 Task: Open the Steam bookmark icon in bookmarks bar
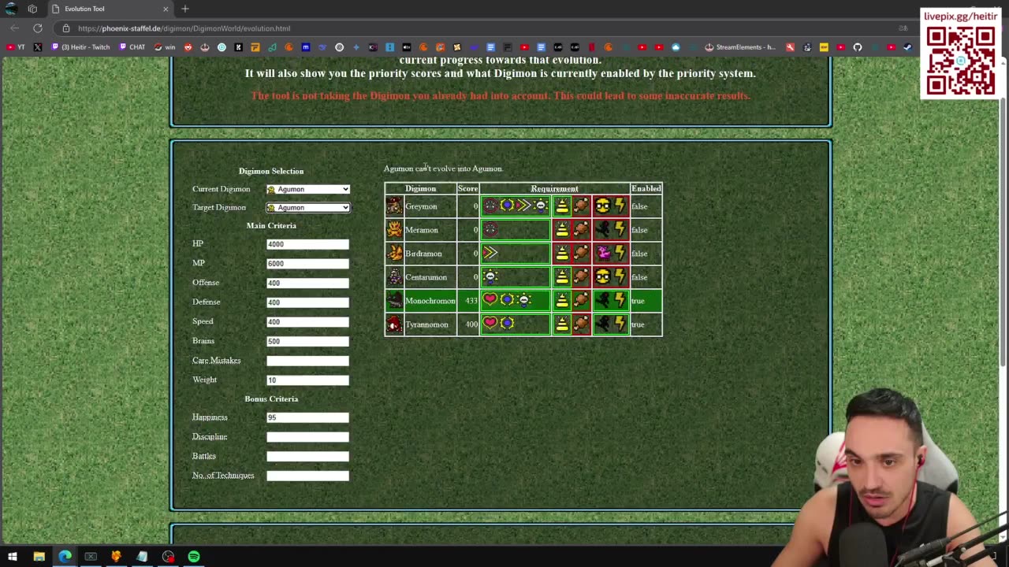coord(908,47)
